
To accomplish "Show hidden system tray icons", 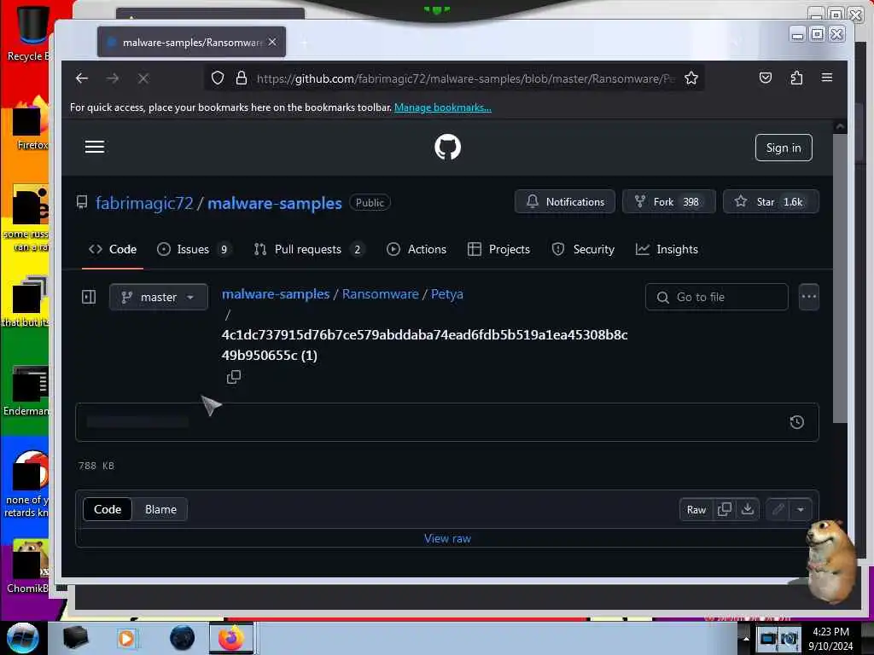I will coord(746,639).
